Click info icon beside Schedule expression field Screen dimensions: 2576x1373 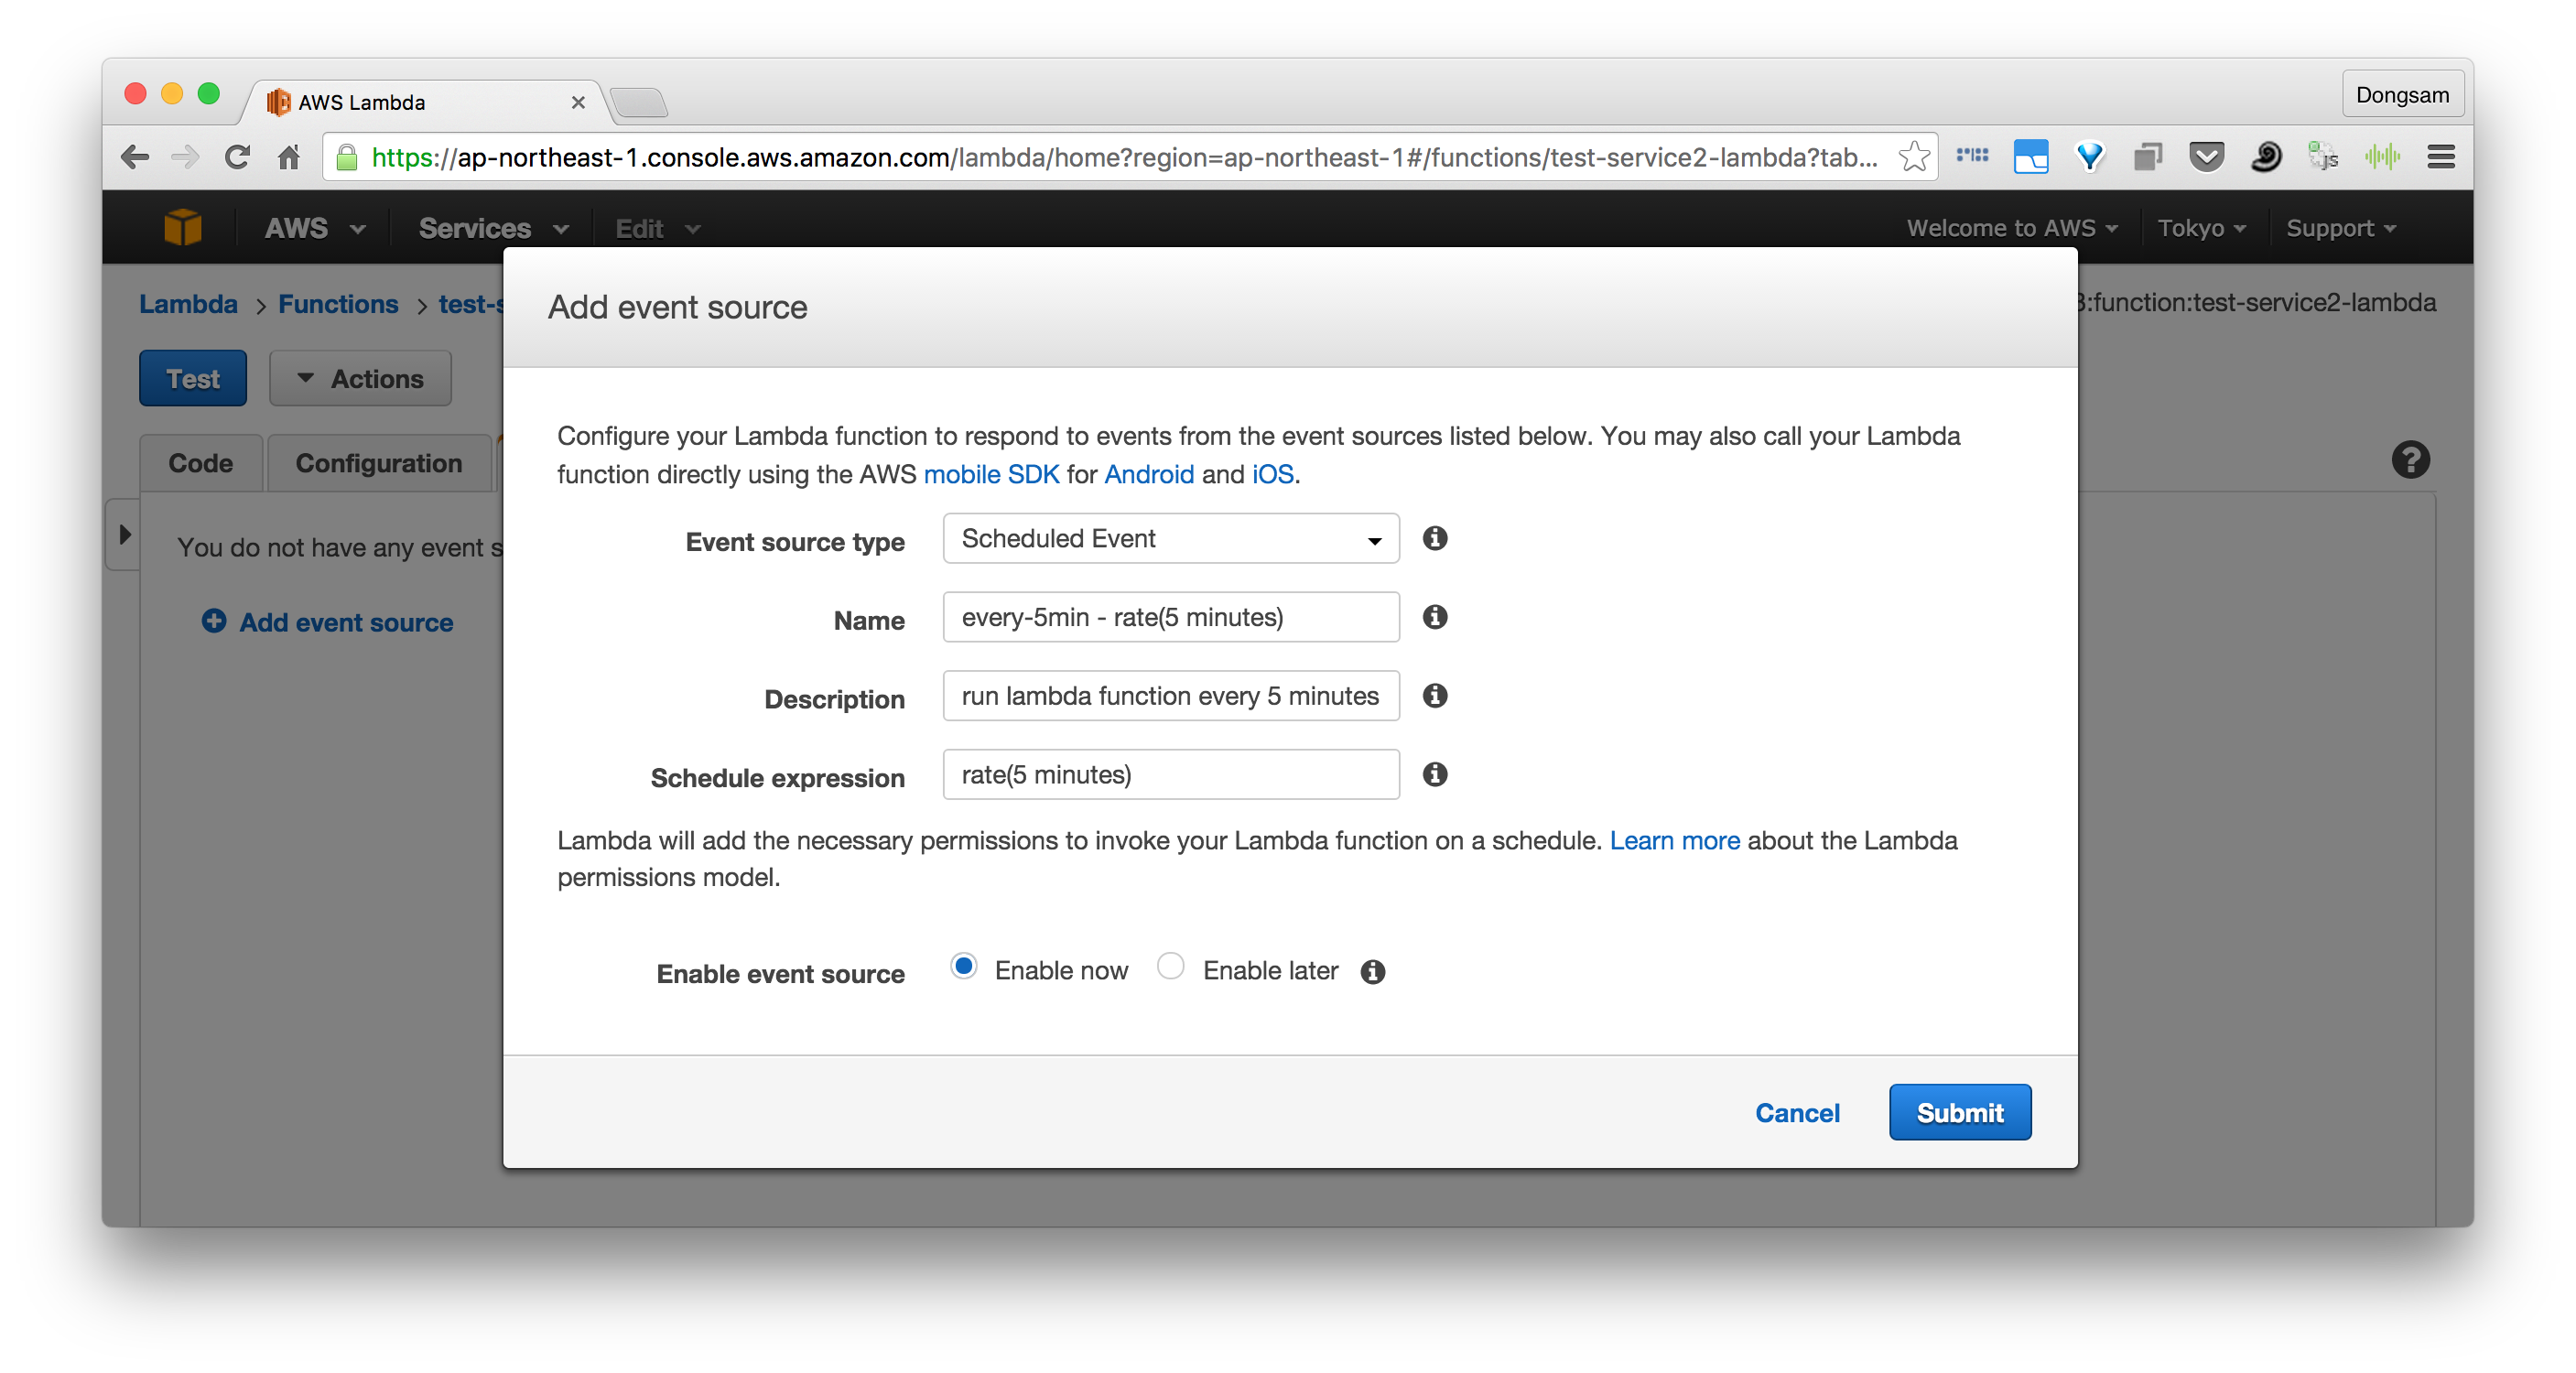coord(1435,774)
